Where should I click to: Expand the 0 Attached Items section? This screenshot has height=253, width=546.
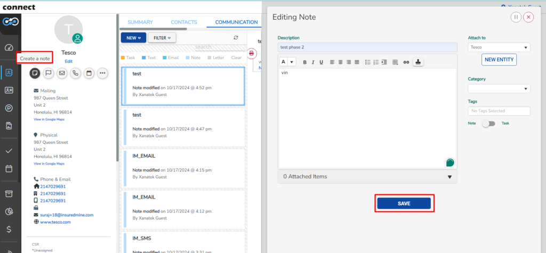click(367, 176)
